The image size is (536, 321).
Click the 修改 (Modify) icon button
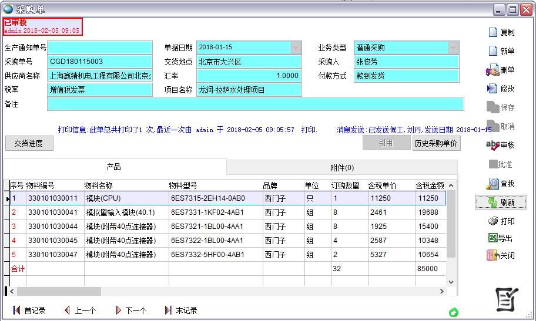pos(500,89)
